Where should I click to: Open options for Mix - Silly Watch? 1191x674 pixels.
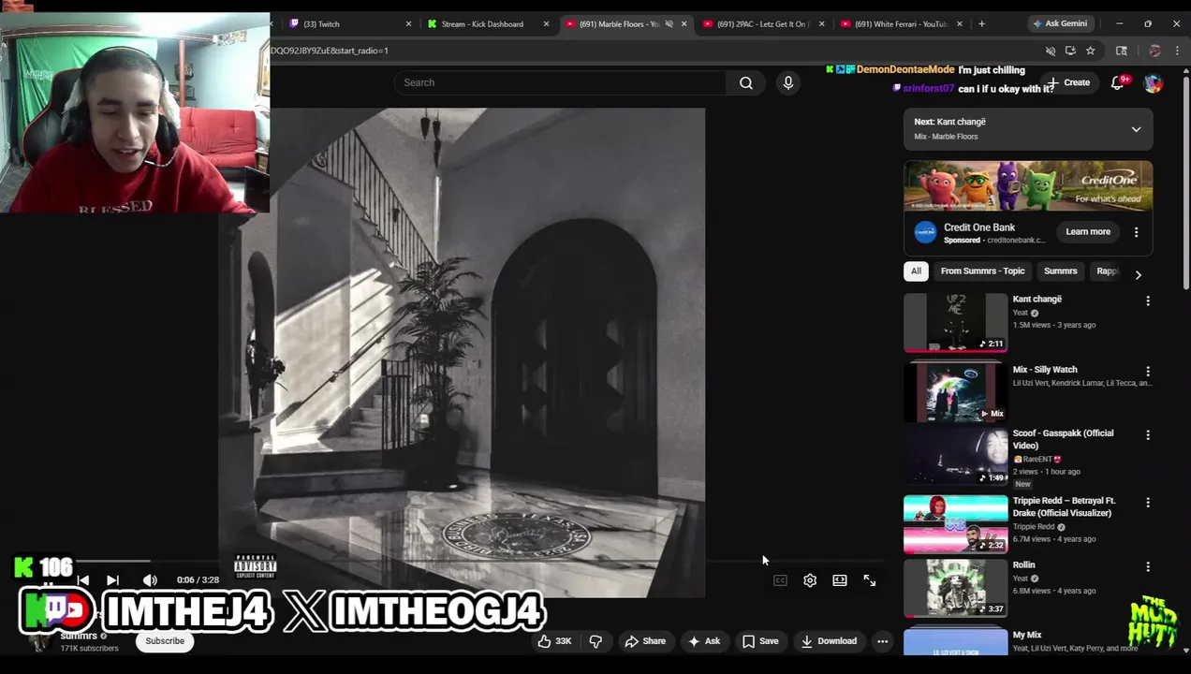point(1148,372)
